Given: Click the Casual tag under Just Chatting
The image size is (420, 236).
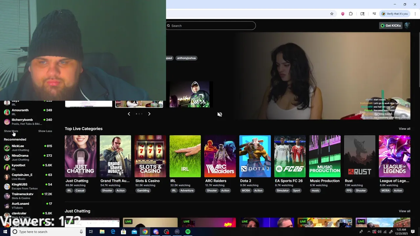Looking at the screenshot, I should click(x=80, y=190).
